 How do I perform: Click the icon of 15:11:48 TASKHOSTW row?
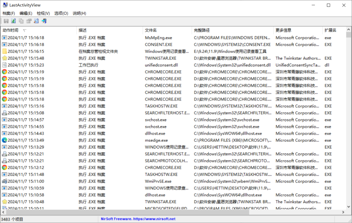point(5,175)
